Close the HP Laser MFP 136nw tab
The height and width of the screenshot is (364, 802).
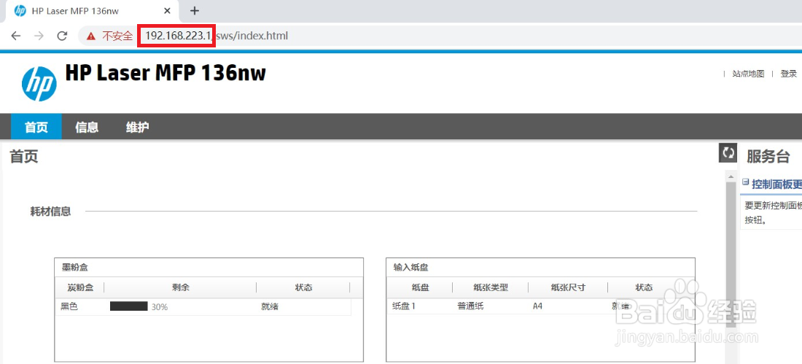[x=167, y=11]
